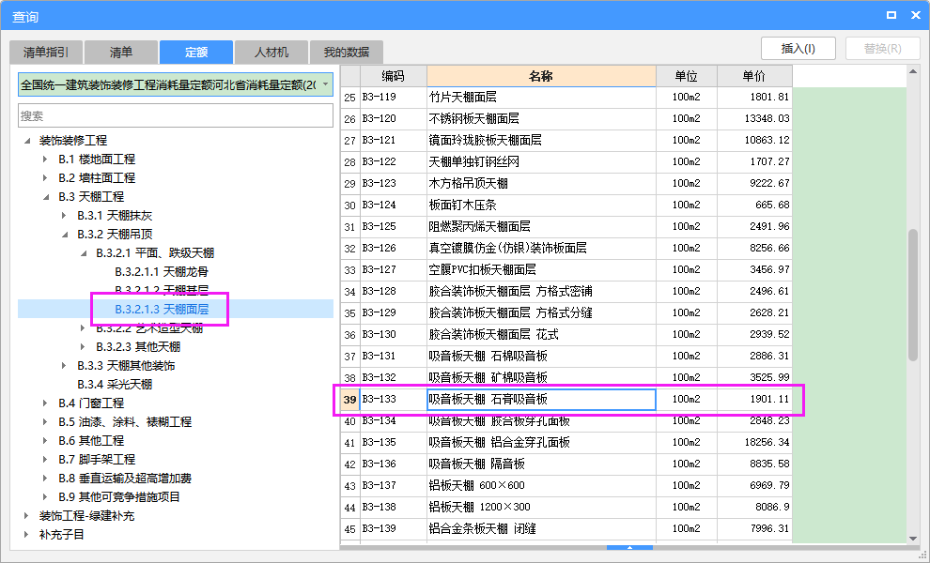This screenshot has width=930, height=563.
Task: Click the 插入(I) button
Action: (798, 49)
